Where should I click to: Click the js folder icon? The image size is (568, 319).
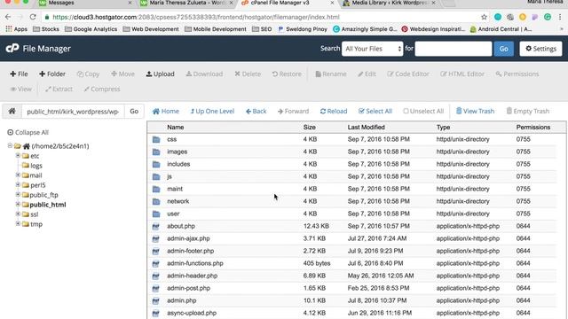[156, 176]
